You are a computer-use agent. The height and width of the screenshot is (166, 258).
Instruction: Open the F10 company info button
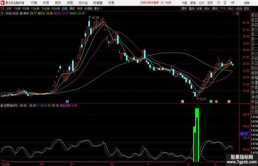pyautogui.click(x=223, y=9)
